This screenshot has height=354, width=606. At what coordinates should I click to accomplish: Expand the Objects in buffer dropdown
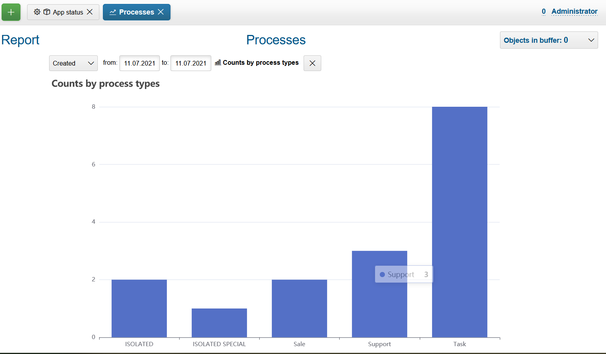pyautogui.click(x=549, y=40)
